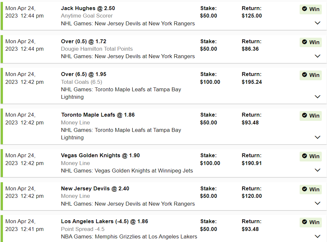Expand the Total Goals Over 6.5 bet chevron
Viewport: 327px width, 242px height.
[318, 96]
